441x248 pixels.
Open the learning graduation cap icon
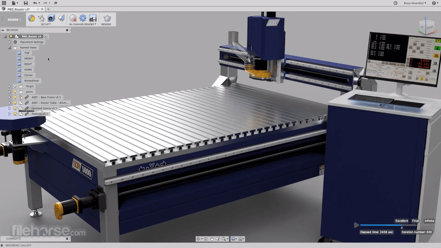[x=56, y=3]
